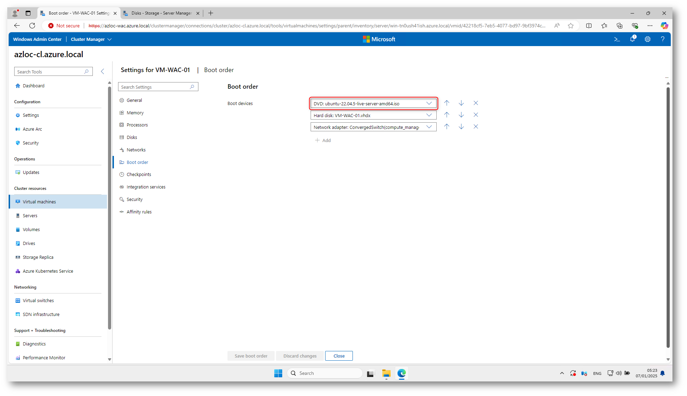The width and height of the screenshot is (687, 396).
Task: Remove Hard disk VM-WAC-01.vhdx boot device
Action: (x=476, y=115)
